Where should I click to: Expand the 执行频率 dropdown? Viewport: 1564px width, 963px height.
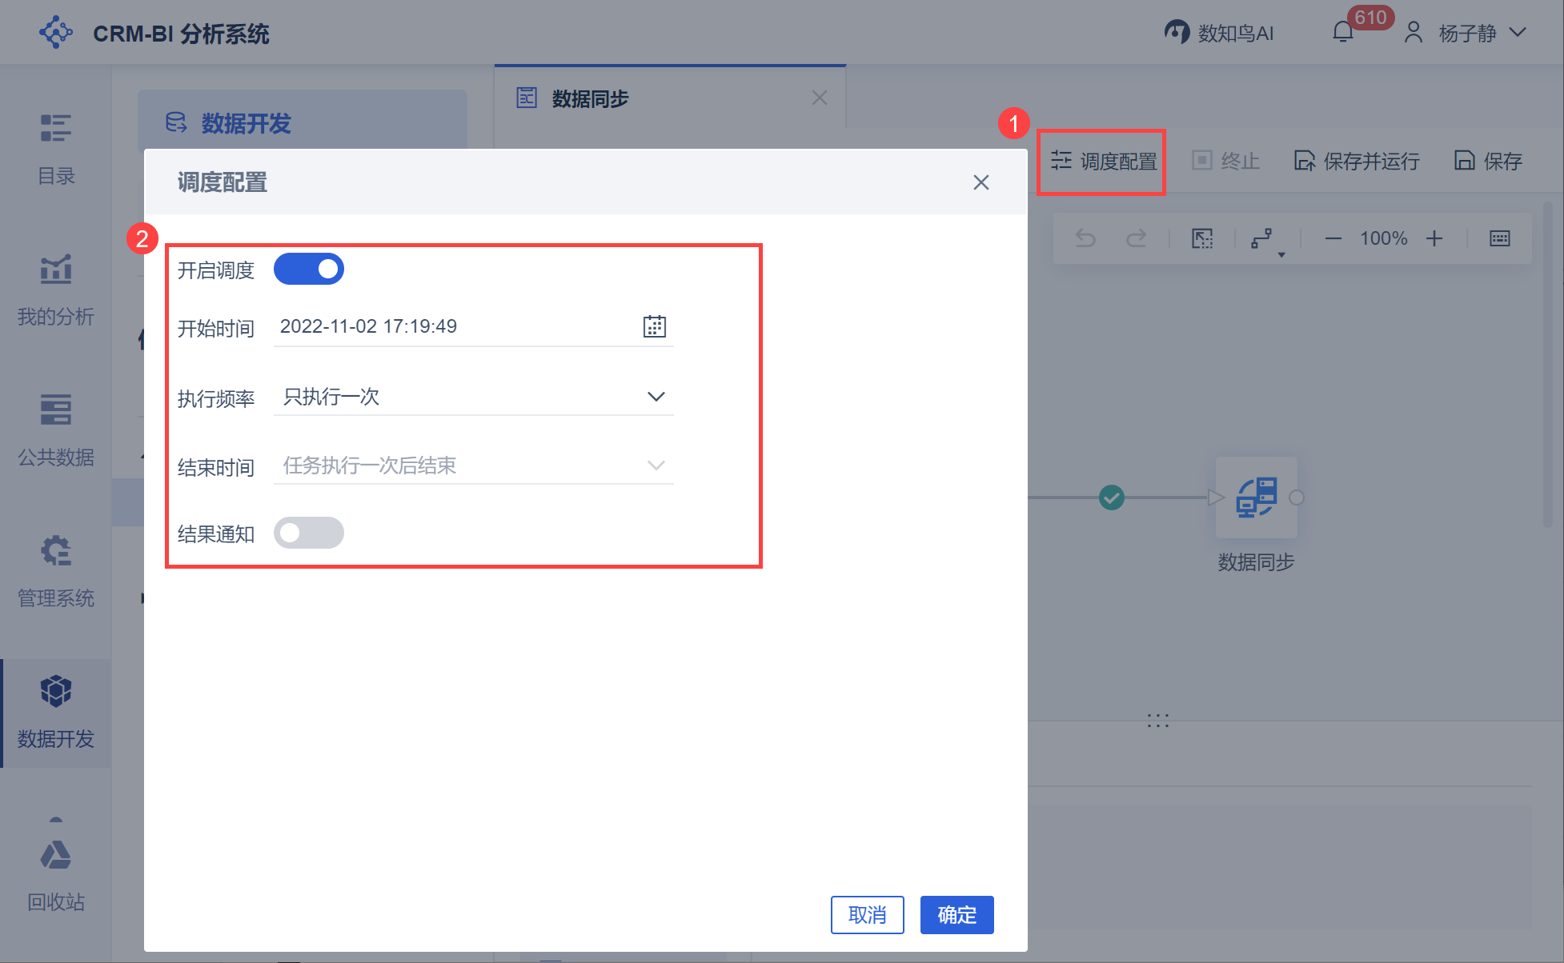474,397
